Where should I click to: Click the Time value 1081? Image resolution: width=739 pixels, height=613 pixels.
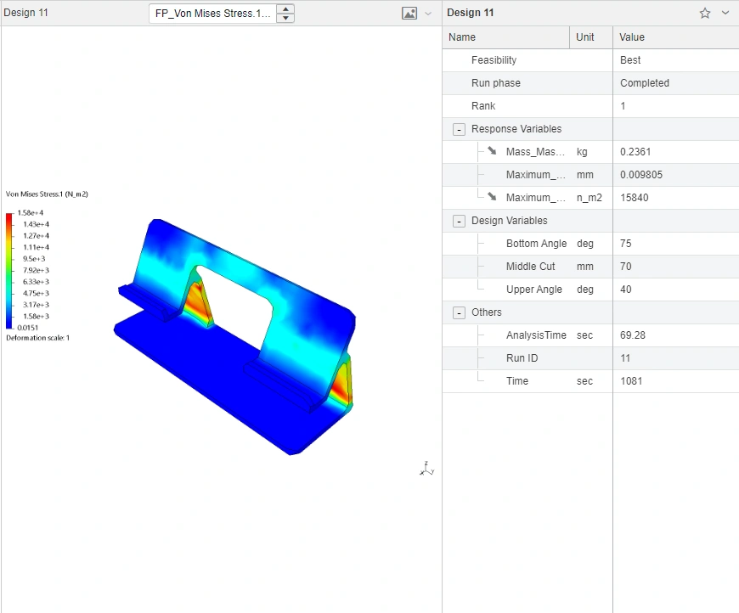point(631,381)
